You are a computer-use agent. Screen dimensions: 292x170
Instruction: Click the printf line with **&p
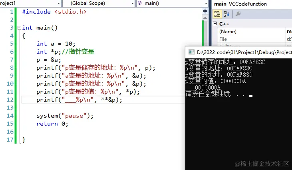click(x=79, y=100)
